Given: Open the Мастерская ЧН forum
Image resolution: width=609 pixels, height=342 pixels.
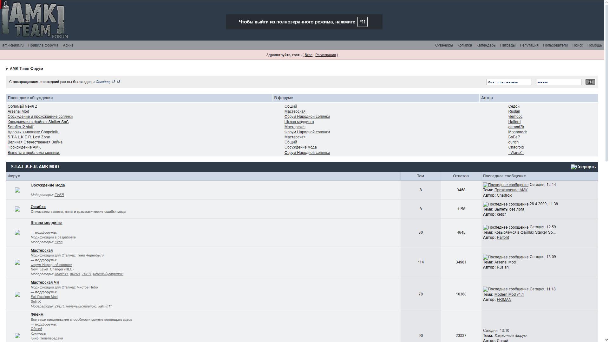Looking at the screenshot, I should [45, 282].
